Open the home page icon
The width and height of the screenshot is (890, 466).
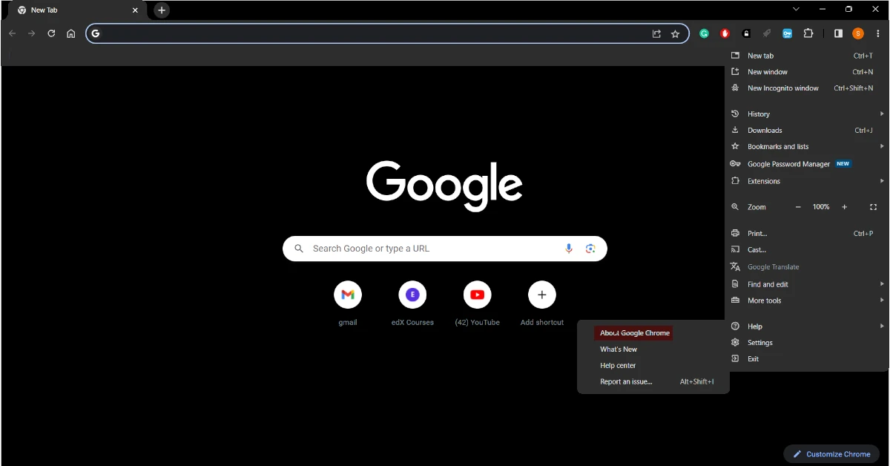point(71,33)
